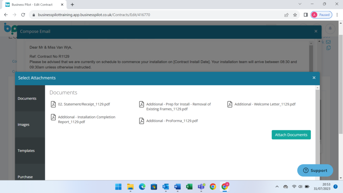Switch to the Images tab

tap(30, 125)
